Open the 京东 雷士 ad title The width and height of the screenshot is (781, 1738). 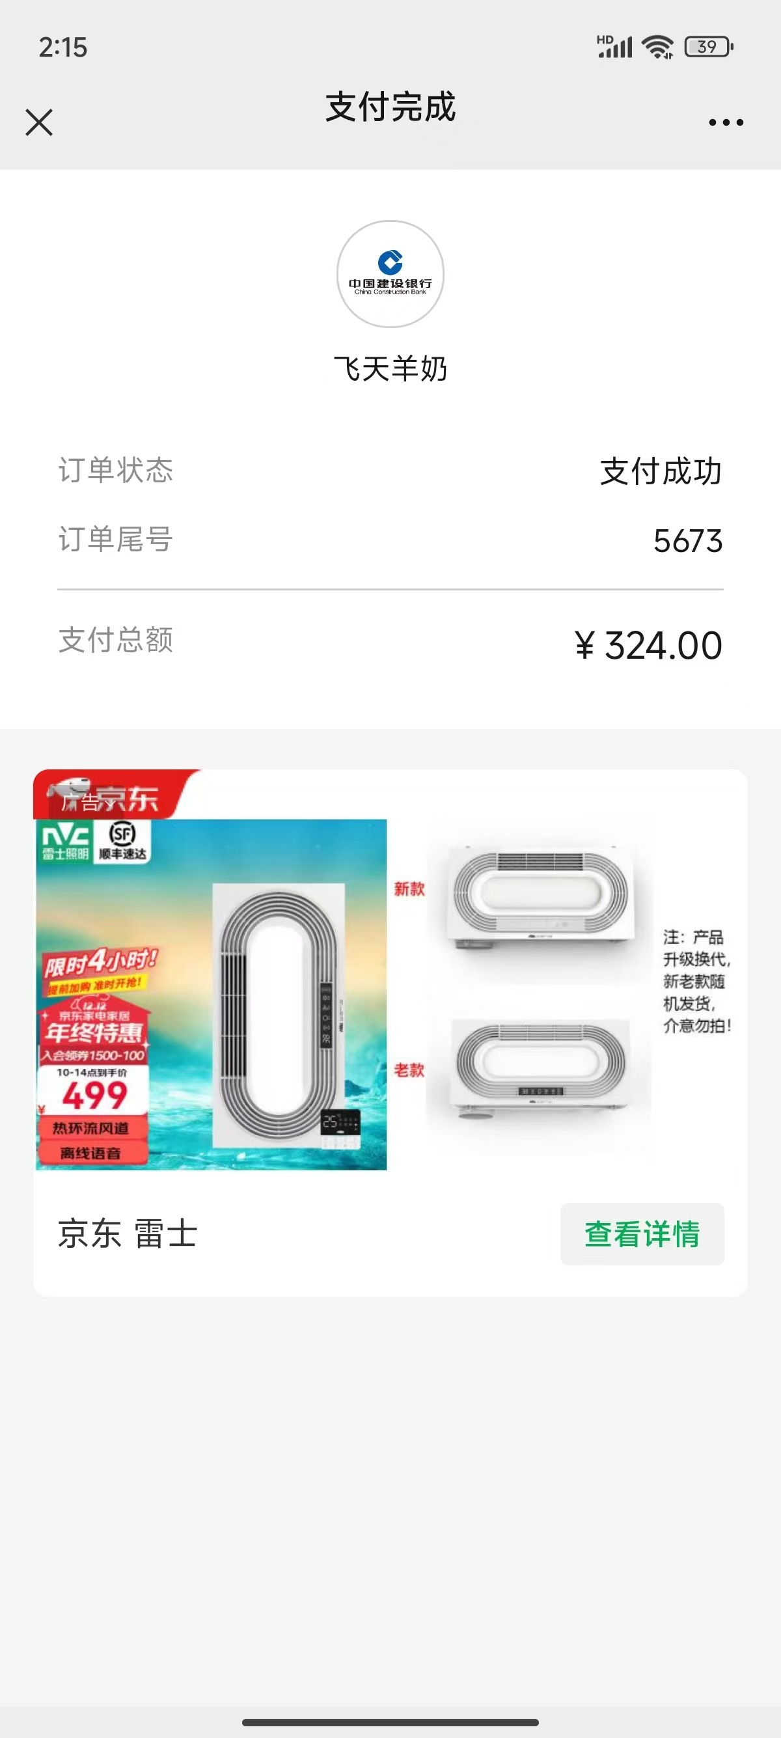point(128,1234)
